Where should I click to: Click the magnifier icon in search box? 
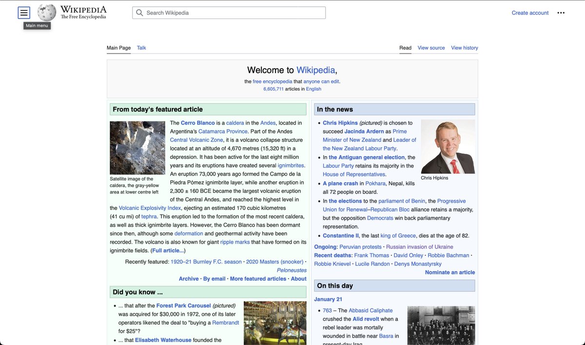click(139, 13)
